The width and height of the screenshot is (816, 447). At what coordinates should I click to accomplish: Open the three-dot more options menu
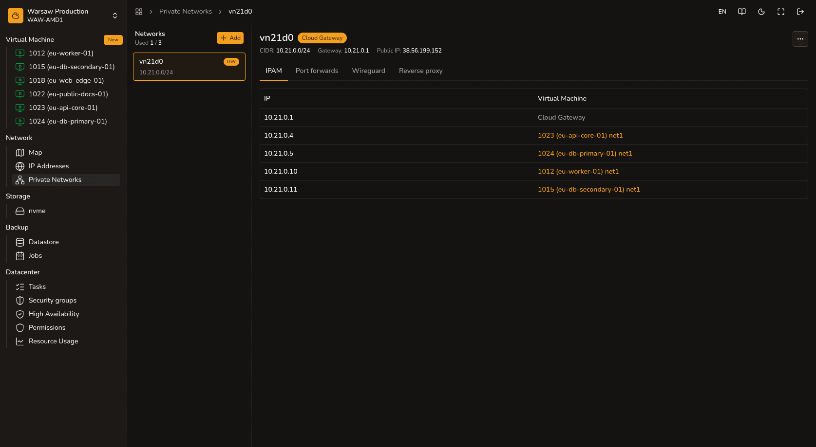pos(800,39)
